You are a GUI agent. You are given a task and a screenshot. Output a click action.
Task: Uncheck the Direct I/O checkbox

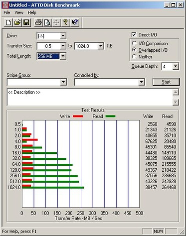(x=134, y=34)
